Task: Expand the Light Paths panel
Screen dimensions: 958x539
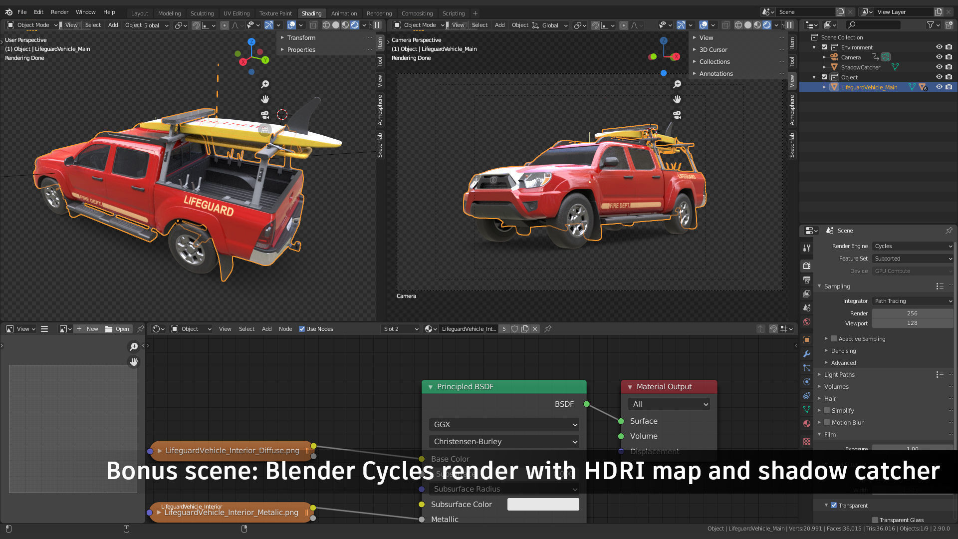Action: (x=839, y=375)
